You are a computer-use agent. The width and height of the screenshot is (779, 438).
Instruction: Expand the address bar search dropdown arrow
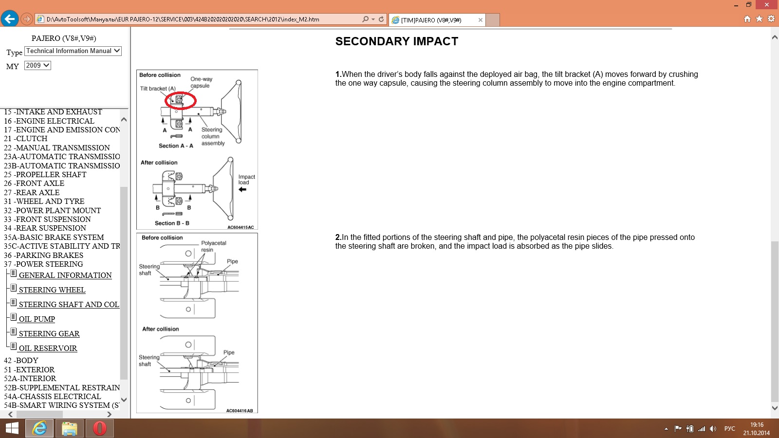[373, 19]
